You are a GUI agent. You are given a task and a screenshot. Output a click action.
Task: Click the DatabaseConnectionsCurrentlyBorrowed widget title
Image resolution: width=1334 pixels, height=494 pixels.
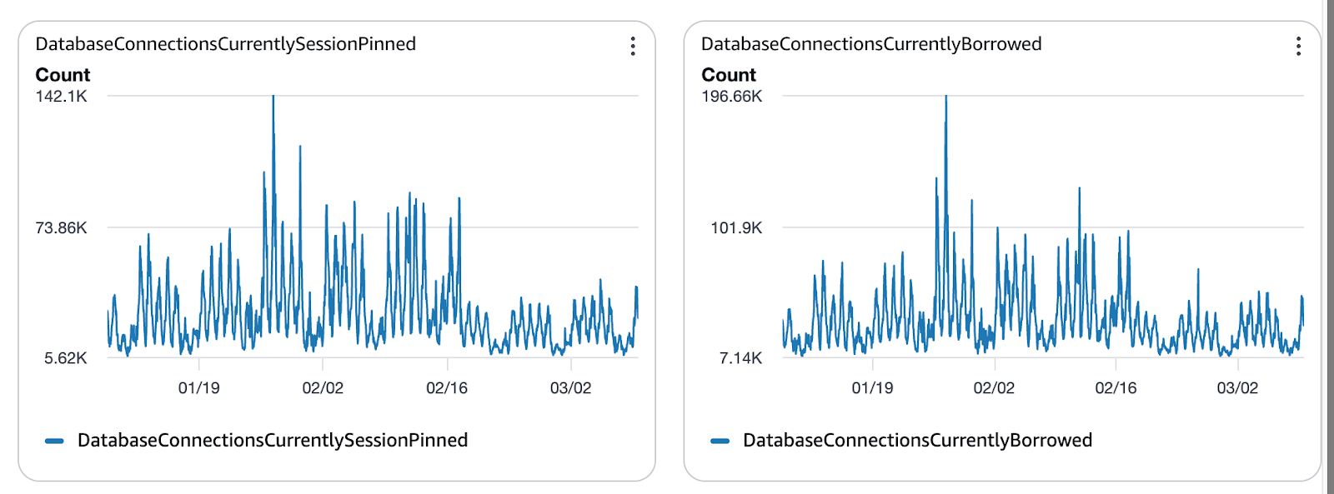(871, 44)
